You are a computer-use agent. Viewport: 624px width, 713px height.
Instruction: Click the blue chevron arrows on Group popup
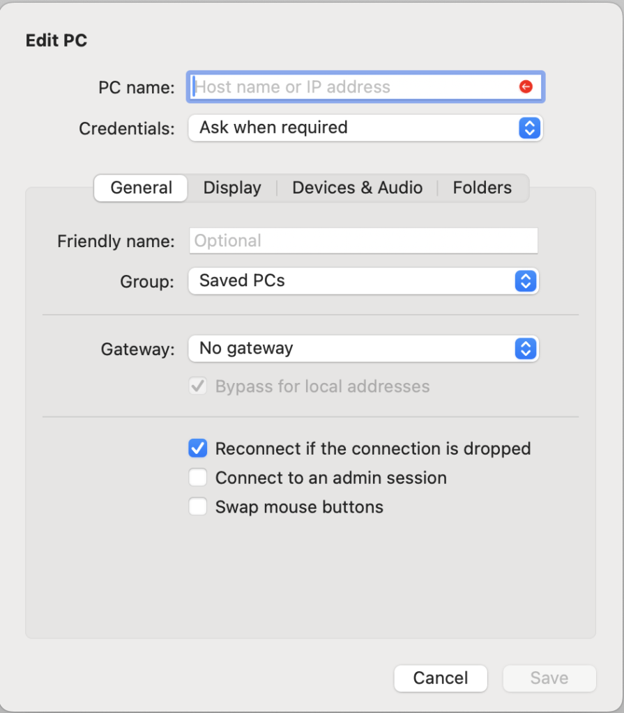(526, 281)
